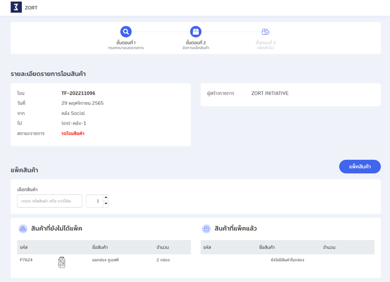Select product row code P7624
The image size is (390, 282).
click(x=26, y=260)
